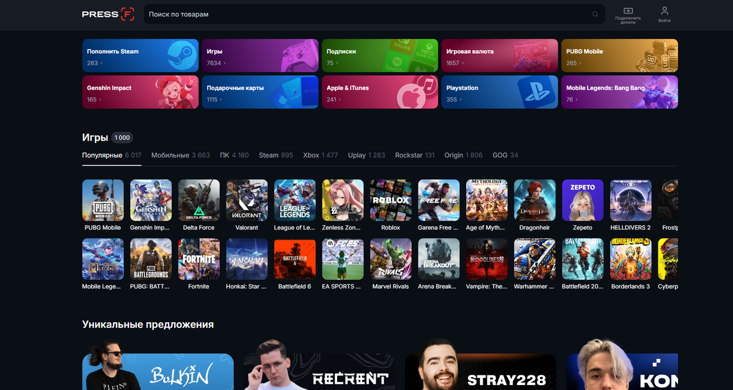Image resolution: width=733 pixels, height=390 pixels.
Task: Open the Dragonheir game icon
Action: click(x=534, y=200)
